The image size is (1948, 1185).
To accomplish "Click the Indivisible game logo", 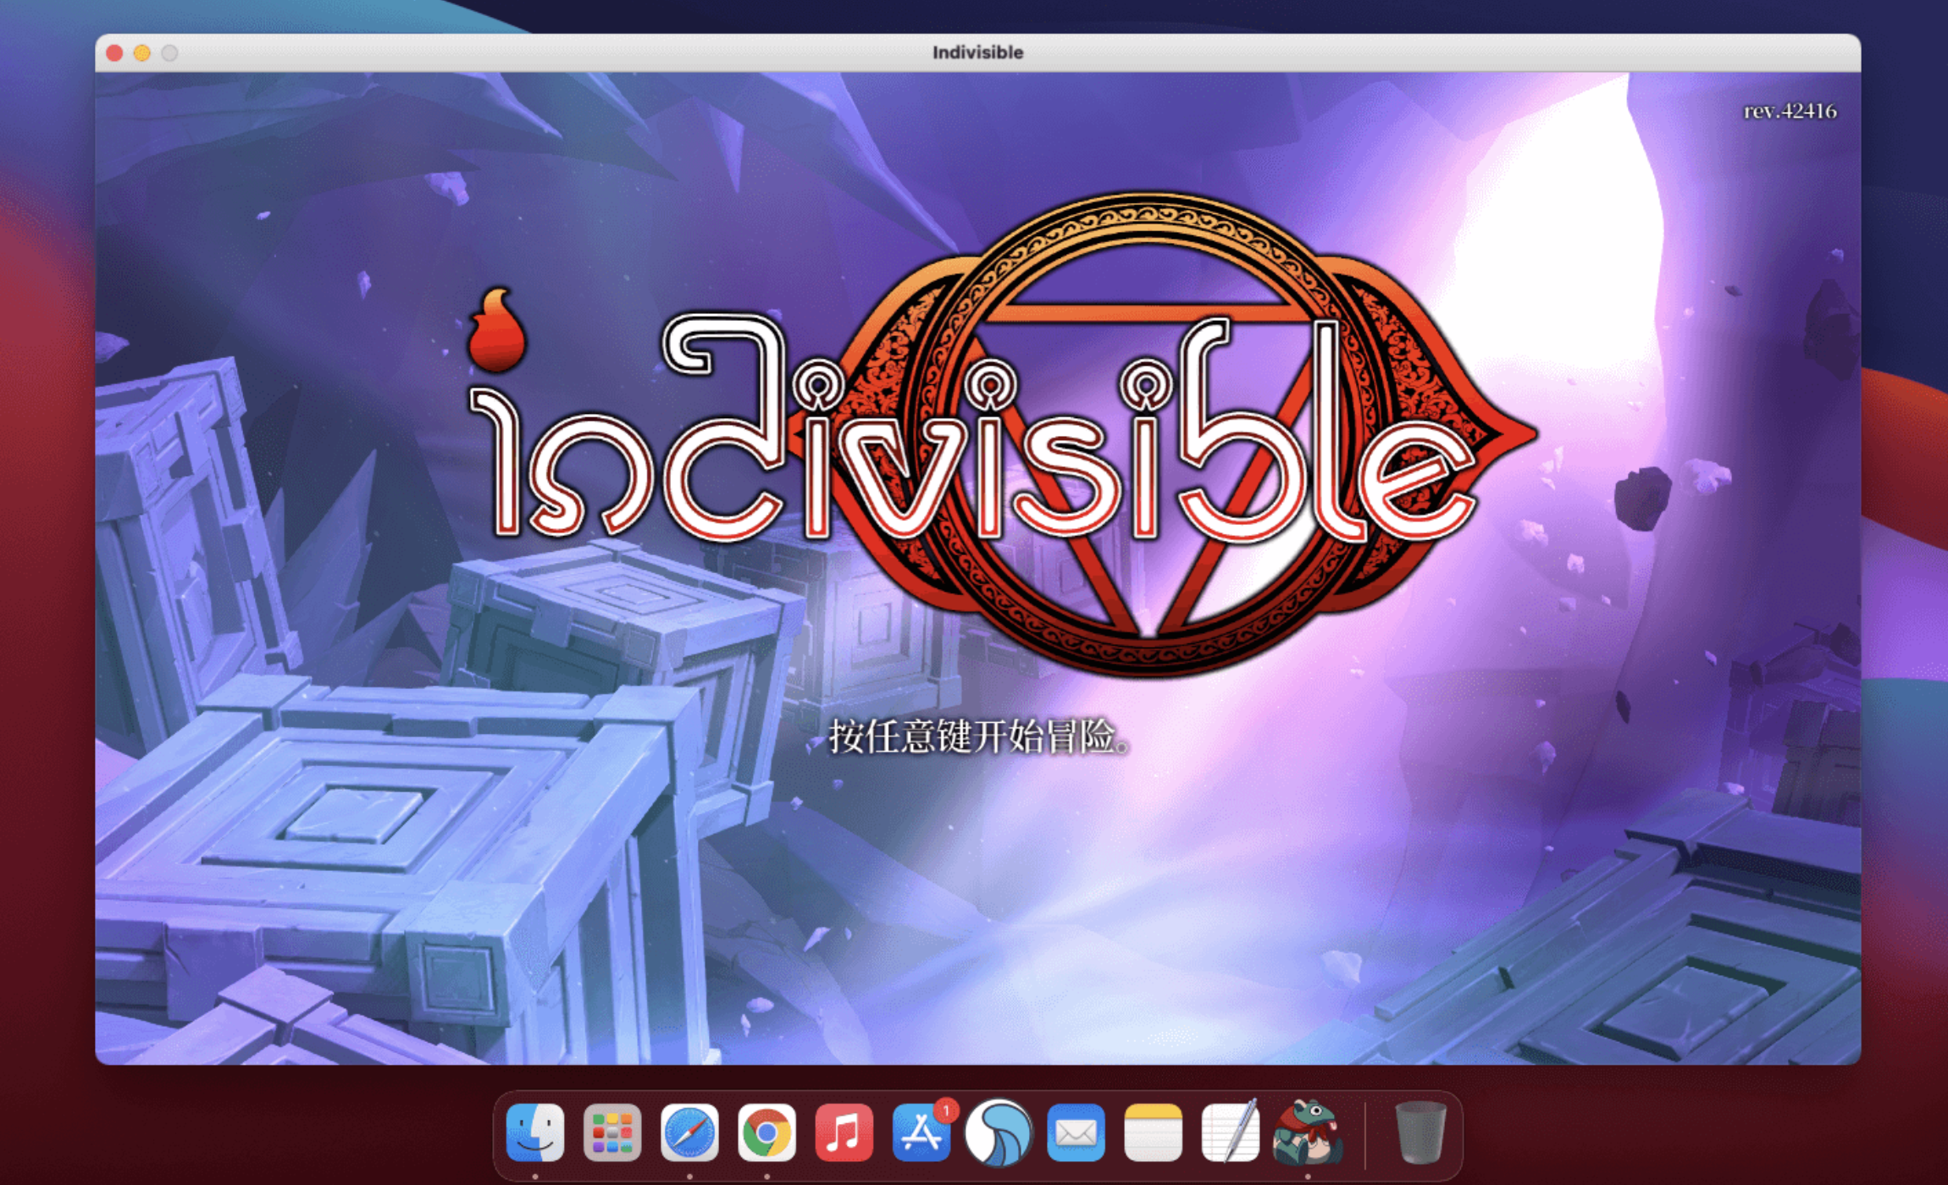I will point(1003,433).
